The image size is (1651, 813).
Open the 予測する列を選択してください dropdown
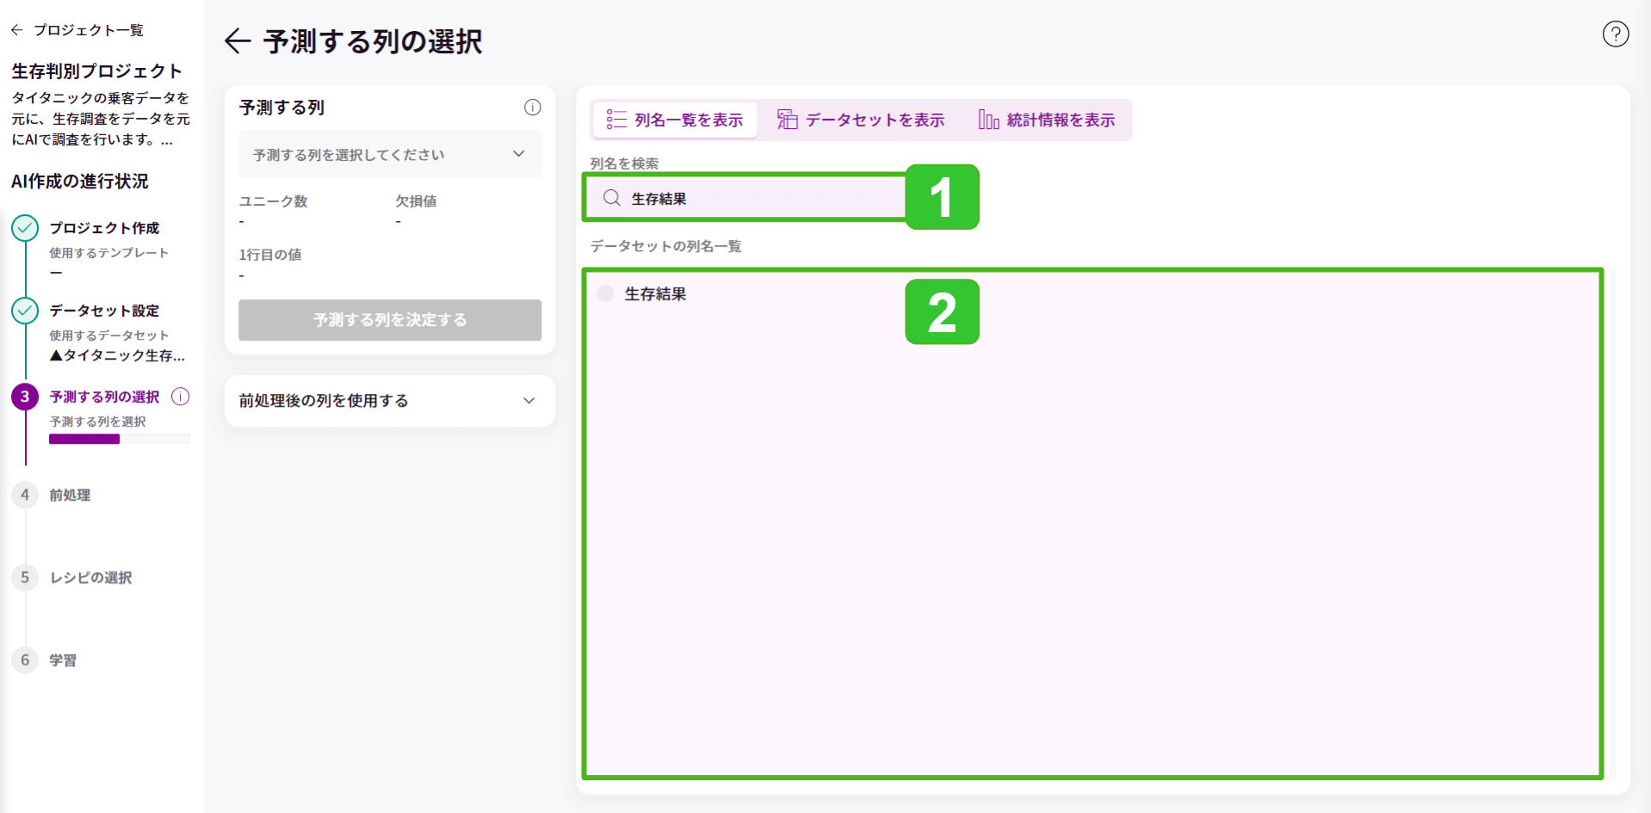coord(390,154)
